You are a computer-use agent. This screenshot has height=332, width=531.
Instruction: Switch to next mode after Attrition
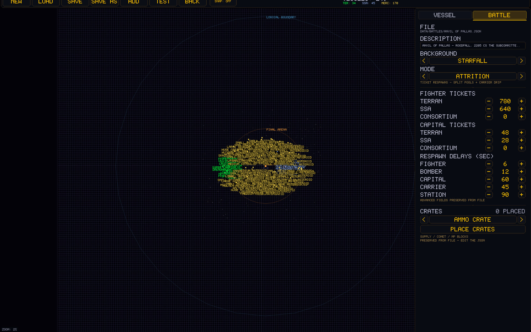[522, 76]
